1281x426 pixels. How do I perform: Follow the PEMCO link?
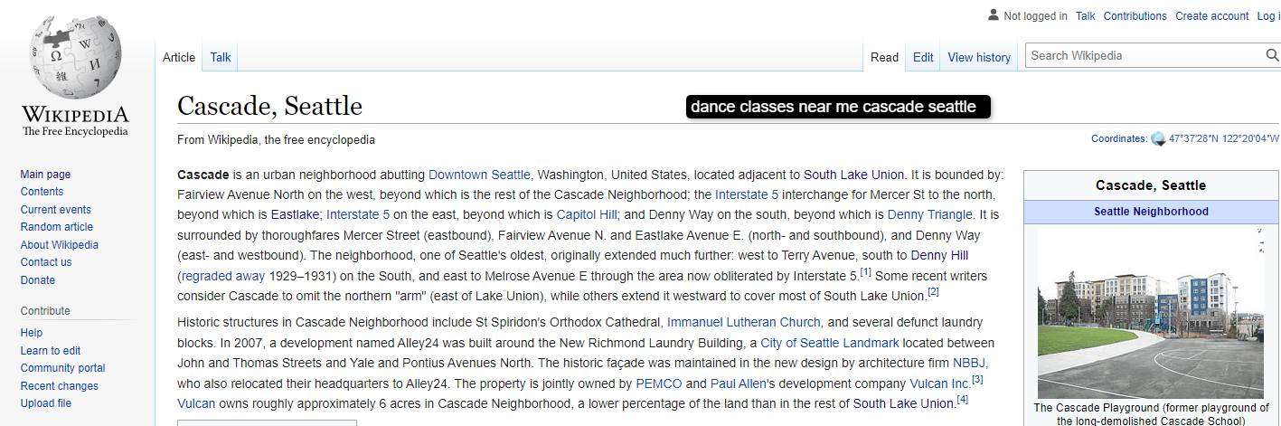[x=659, y=383]
